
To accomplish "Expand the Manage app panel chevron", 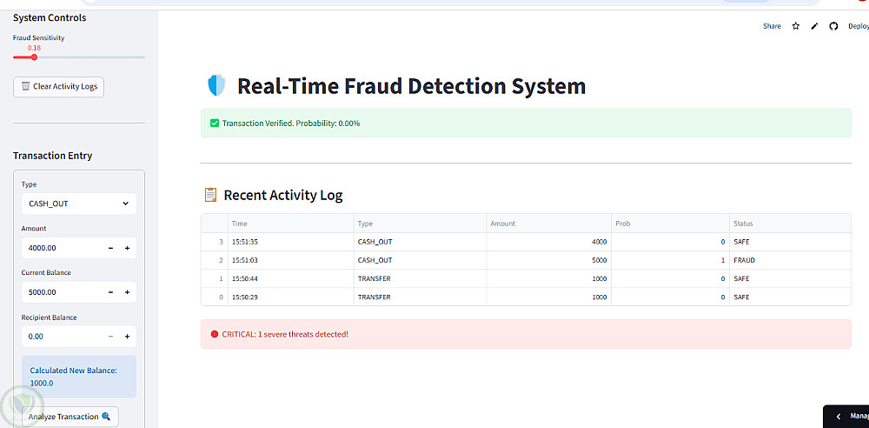I will click(x=839, y=417).
